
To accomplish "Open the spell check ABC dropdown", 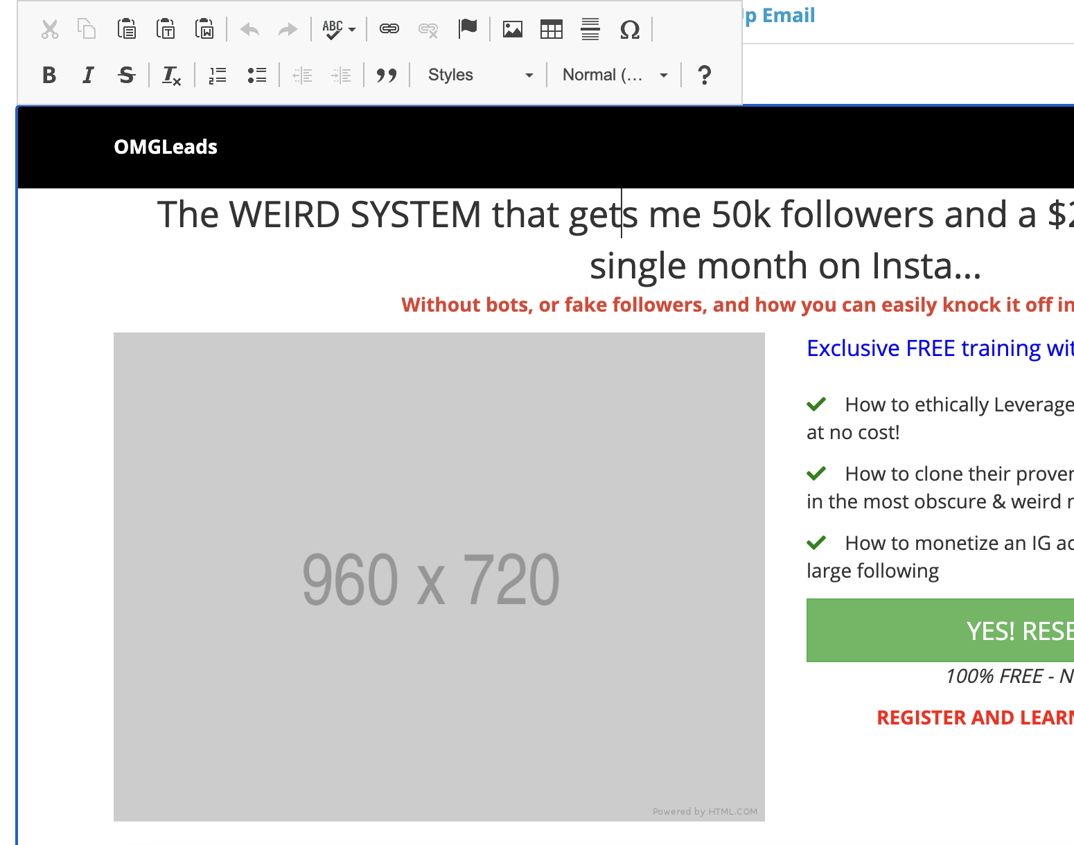I will 339,30.
